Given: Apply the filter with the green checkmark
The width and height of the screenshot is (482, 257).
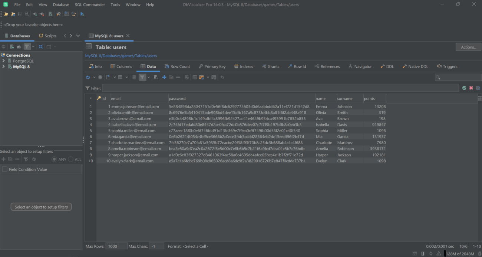Looking at the screenshot, I should pos(464,88).
